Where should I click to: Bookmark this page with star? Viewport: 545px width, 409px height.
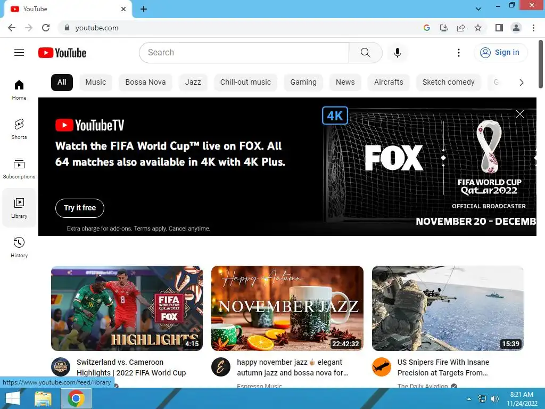coord(478,28)
